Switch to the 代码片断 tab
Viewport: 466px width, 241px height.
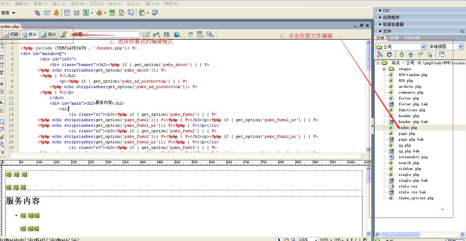tap(412, 38)
